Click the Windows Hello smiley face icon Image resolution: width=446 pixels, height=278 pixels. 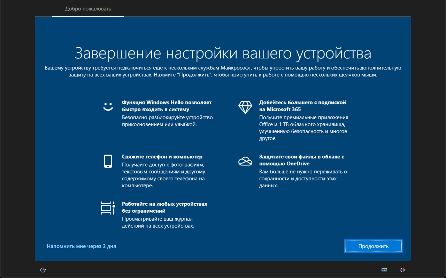pos(108,106)
